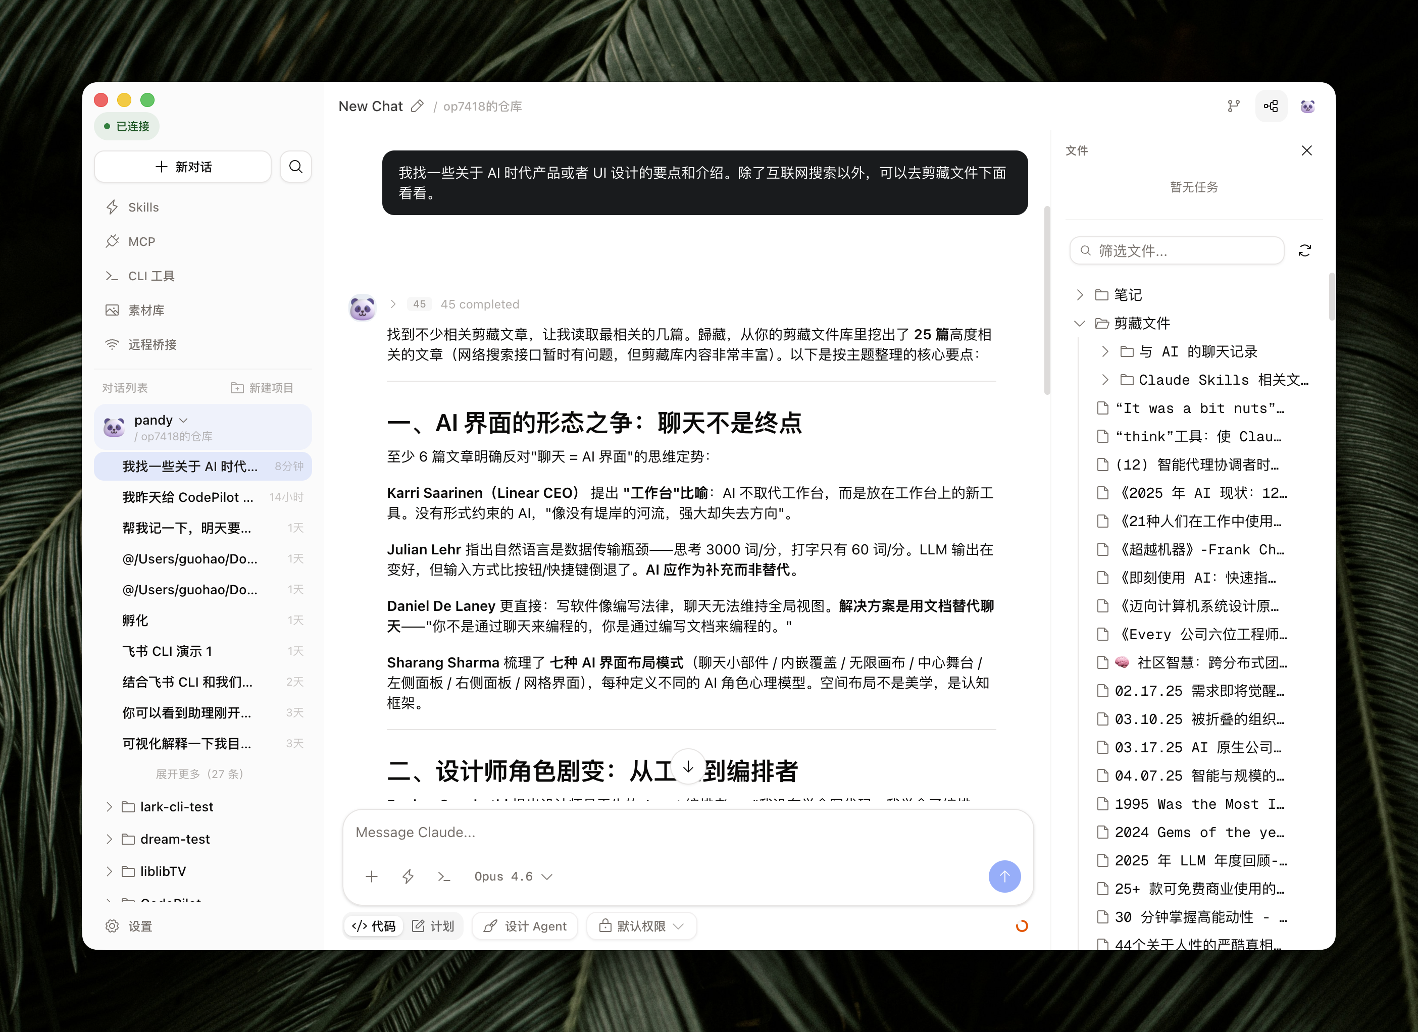1418x1032 pixels.
Task: Open 素材库 in the sidebar
Action: tap(145, 310)
